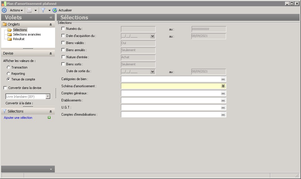301x179 pixels.
Task: Open the Etablissements browse button
Action: click(x=223, y=100)
